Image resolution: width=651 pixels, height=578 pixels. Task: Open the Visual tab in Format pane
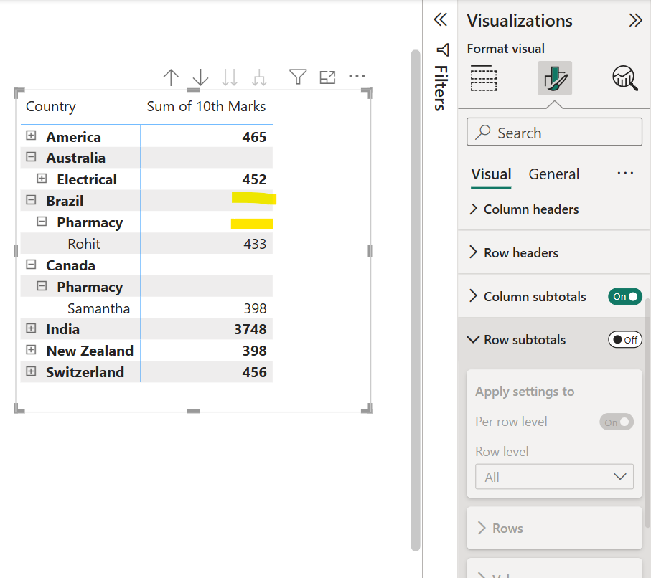pyautogui.click(x=490, y=174)
